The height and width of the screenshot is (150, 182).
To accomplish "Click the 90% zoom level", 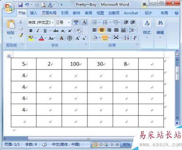I will coord(126,145).
